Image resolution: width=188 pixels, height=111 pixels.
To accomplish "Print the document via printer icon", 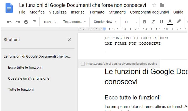I will tap(26, 22).
